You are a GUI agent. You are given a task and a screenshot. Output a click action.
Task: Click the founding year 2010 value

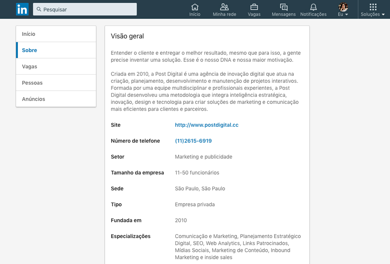(x=181, y=220)
